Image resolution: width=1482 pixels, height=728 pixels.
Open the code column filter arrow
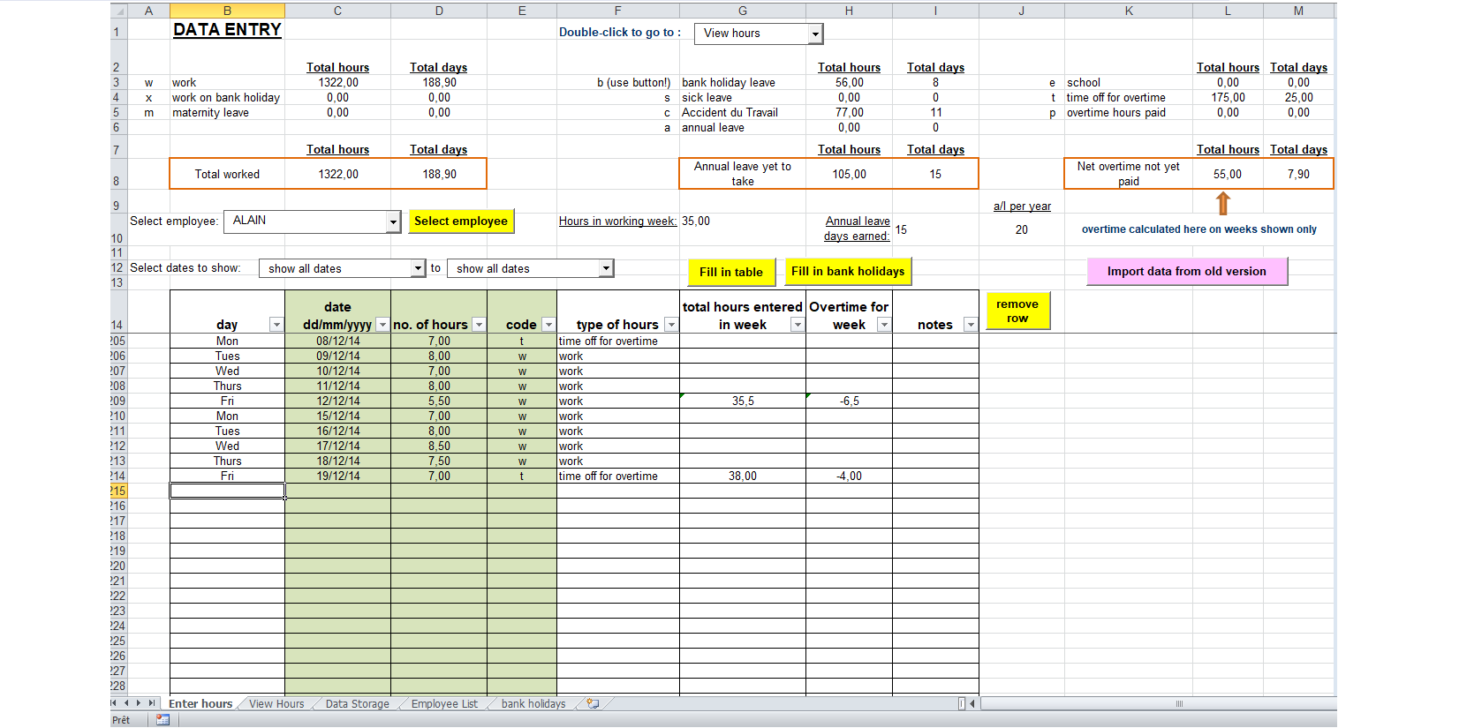click(x=548, y=325)
